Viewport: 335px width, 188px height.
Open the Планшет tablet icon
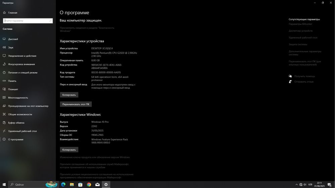[x=4, y=89]
